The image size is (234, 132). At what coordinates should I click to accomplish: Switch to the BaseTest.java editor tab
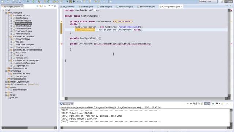105,7
